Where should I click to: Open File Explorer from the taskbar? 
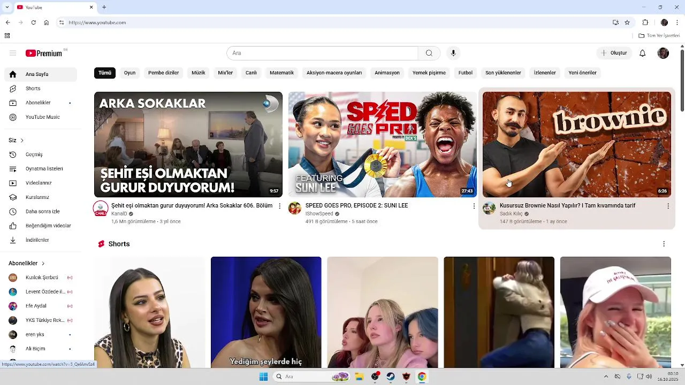click(359, 376)
